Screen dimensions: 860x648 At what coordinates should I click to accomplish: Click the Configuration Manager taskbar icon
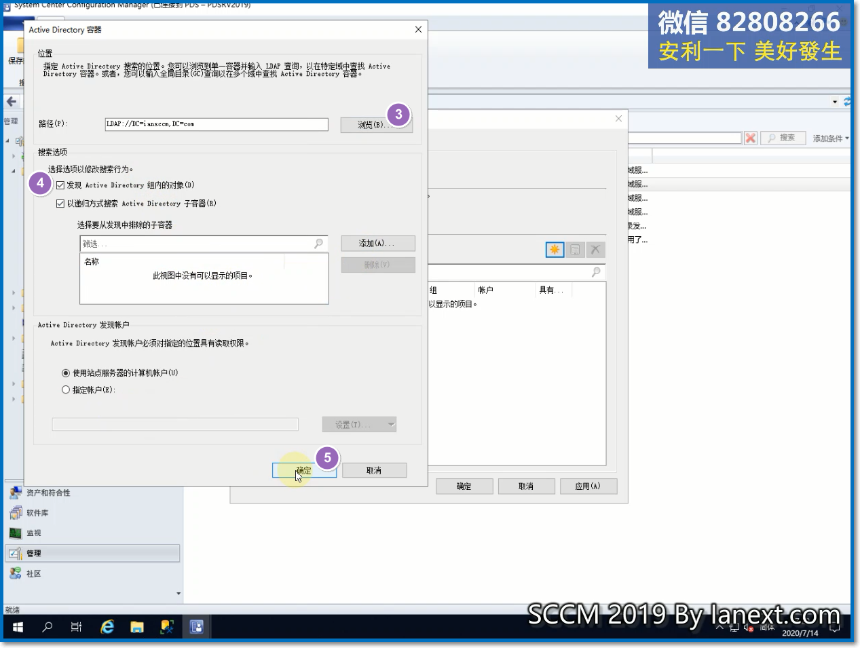(197, 627)
